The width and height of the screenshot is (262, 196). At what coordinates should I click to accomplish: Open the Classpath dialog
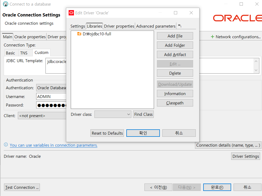click(x=175, y=103)
